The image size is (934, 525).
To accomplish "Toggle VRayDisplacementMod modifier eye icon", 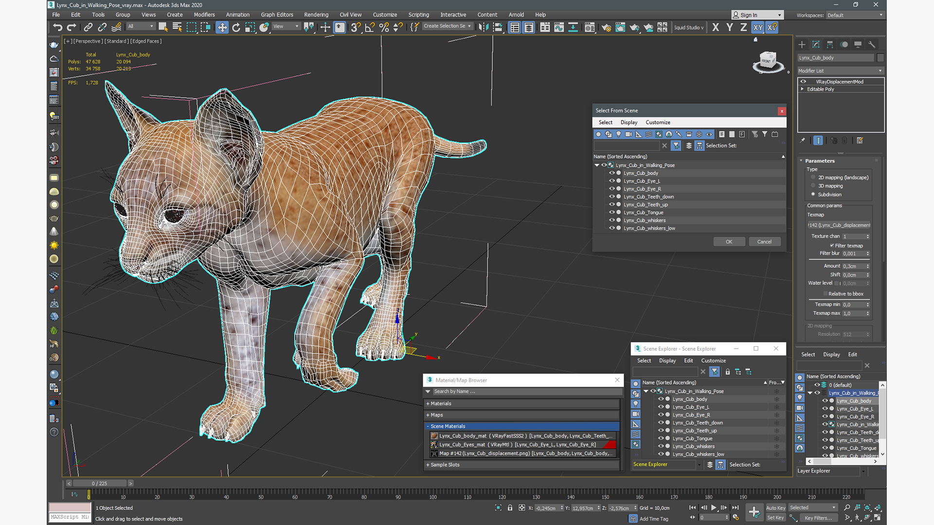I will (x=803, y=82).
